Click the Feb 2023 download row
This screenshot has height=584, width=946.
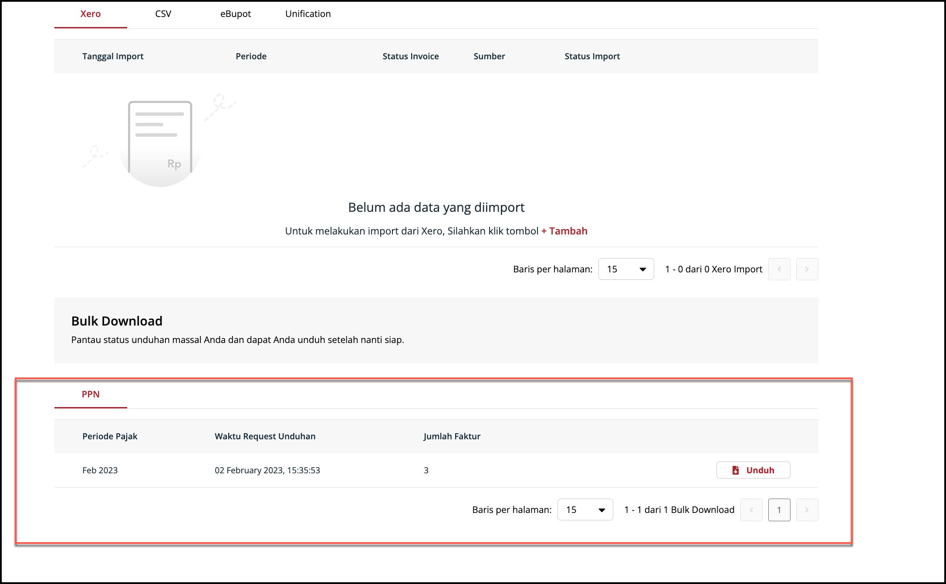(x=100, y=470)
